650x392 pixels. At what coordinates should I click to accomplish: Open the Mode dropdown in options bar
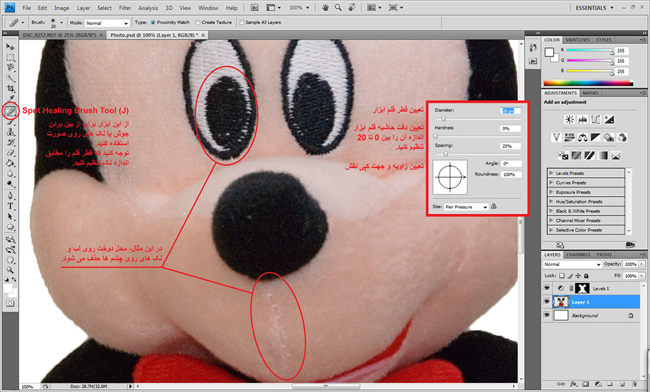(x=107, y=23)
